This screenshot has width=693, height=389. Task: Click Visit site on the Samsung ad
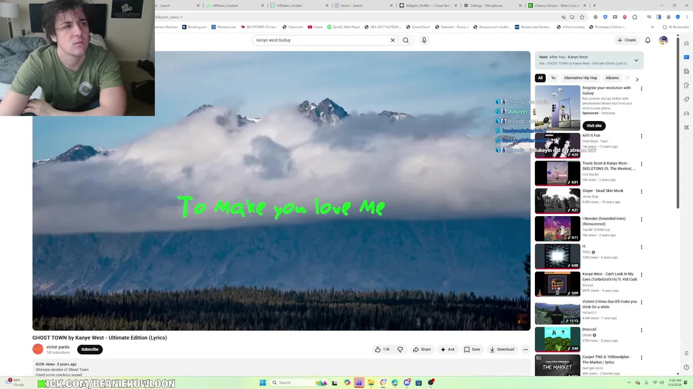[594, 125]
